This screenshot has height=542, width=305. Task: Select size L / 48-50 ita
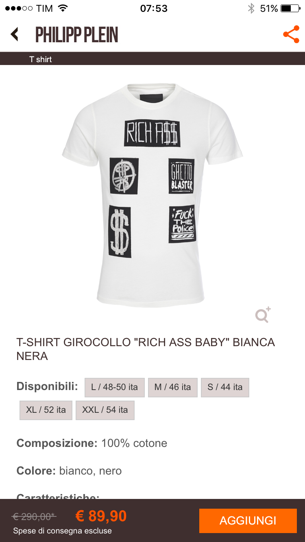pos(114,387)
